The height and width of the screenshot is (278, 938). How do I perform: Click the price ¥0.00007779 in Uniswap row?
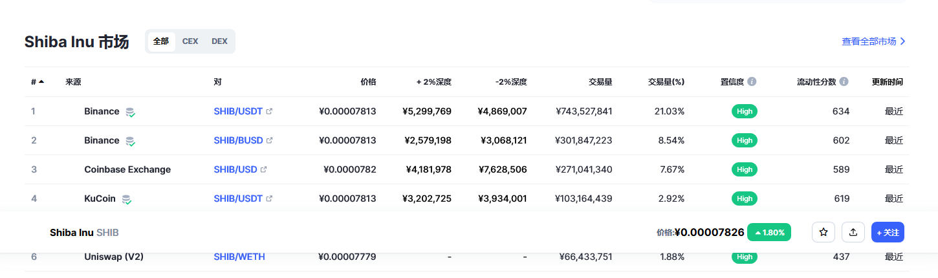[347, 257]
